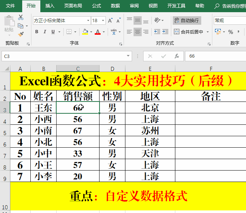Screen dimensions: 246x213
Task: Apply the red font color swatch
Action: click(x=97, y=32)
